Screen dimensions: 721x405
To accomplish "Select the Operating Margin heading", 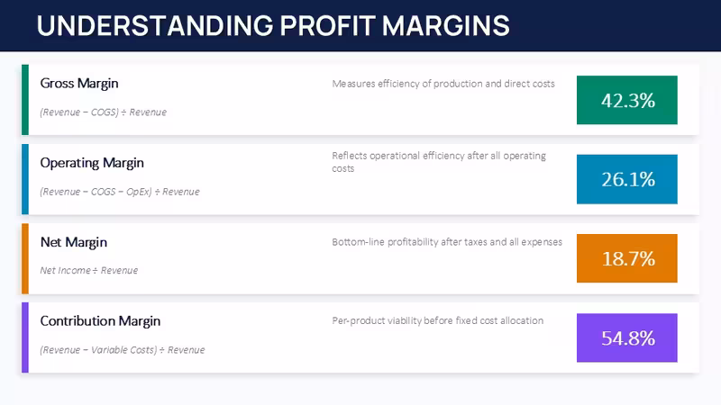I will 92,163.
